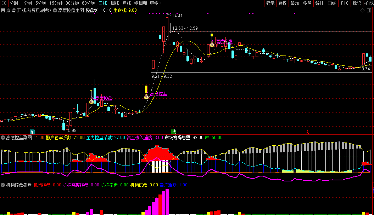Click 资金流入强度: 3.00 value
This screenshot has width=374, height=215.
(x=145, y=138)
